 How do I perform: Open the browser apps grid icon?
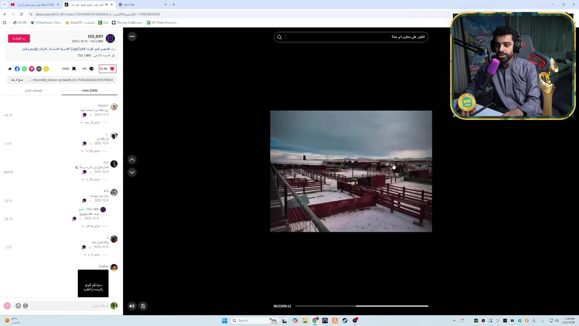pyautogui.click(x=5, y=22)
